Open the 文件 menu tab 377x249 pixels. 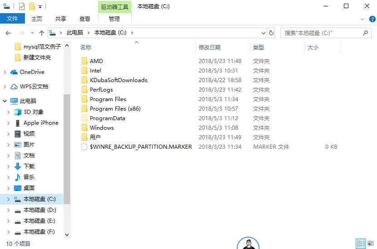pyautogui.click(x=12, y=19)
